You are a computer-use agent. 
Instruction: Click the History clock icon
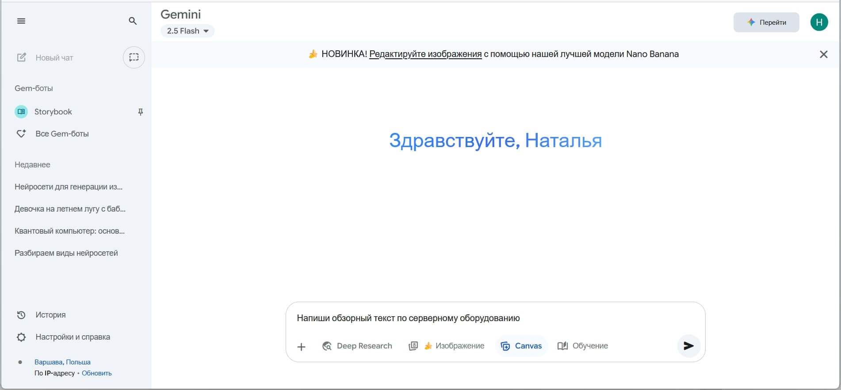tap(21, 315)
